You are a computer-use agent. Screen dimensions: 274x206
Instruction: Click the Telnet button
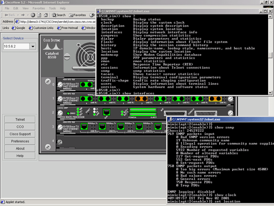tap(20, 119)
